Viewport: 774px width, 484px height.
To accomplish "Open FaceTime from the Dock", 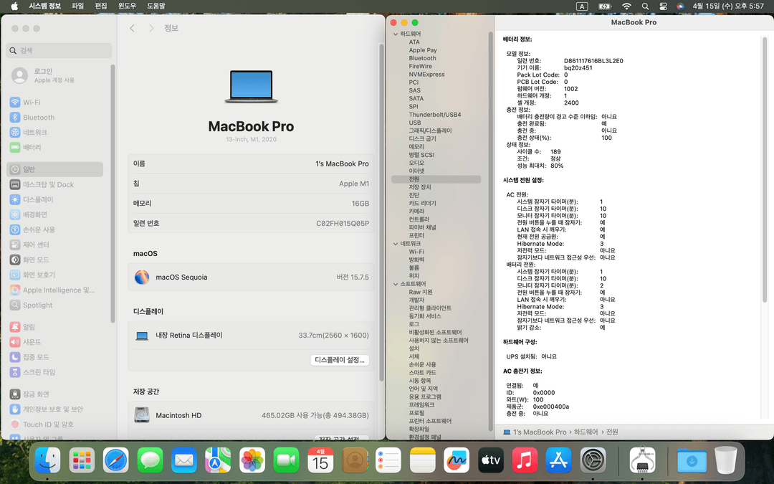I will [286, 460].
